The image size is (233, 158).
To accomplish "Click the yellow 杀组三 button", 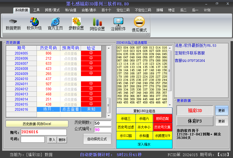I will 126,119.
